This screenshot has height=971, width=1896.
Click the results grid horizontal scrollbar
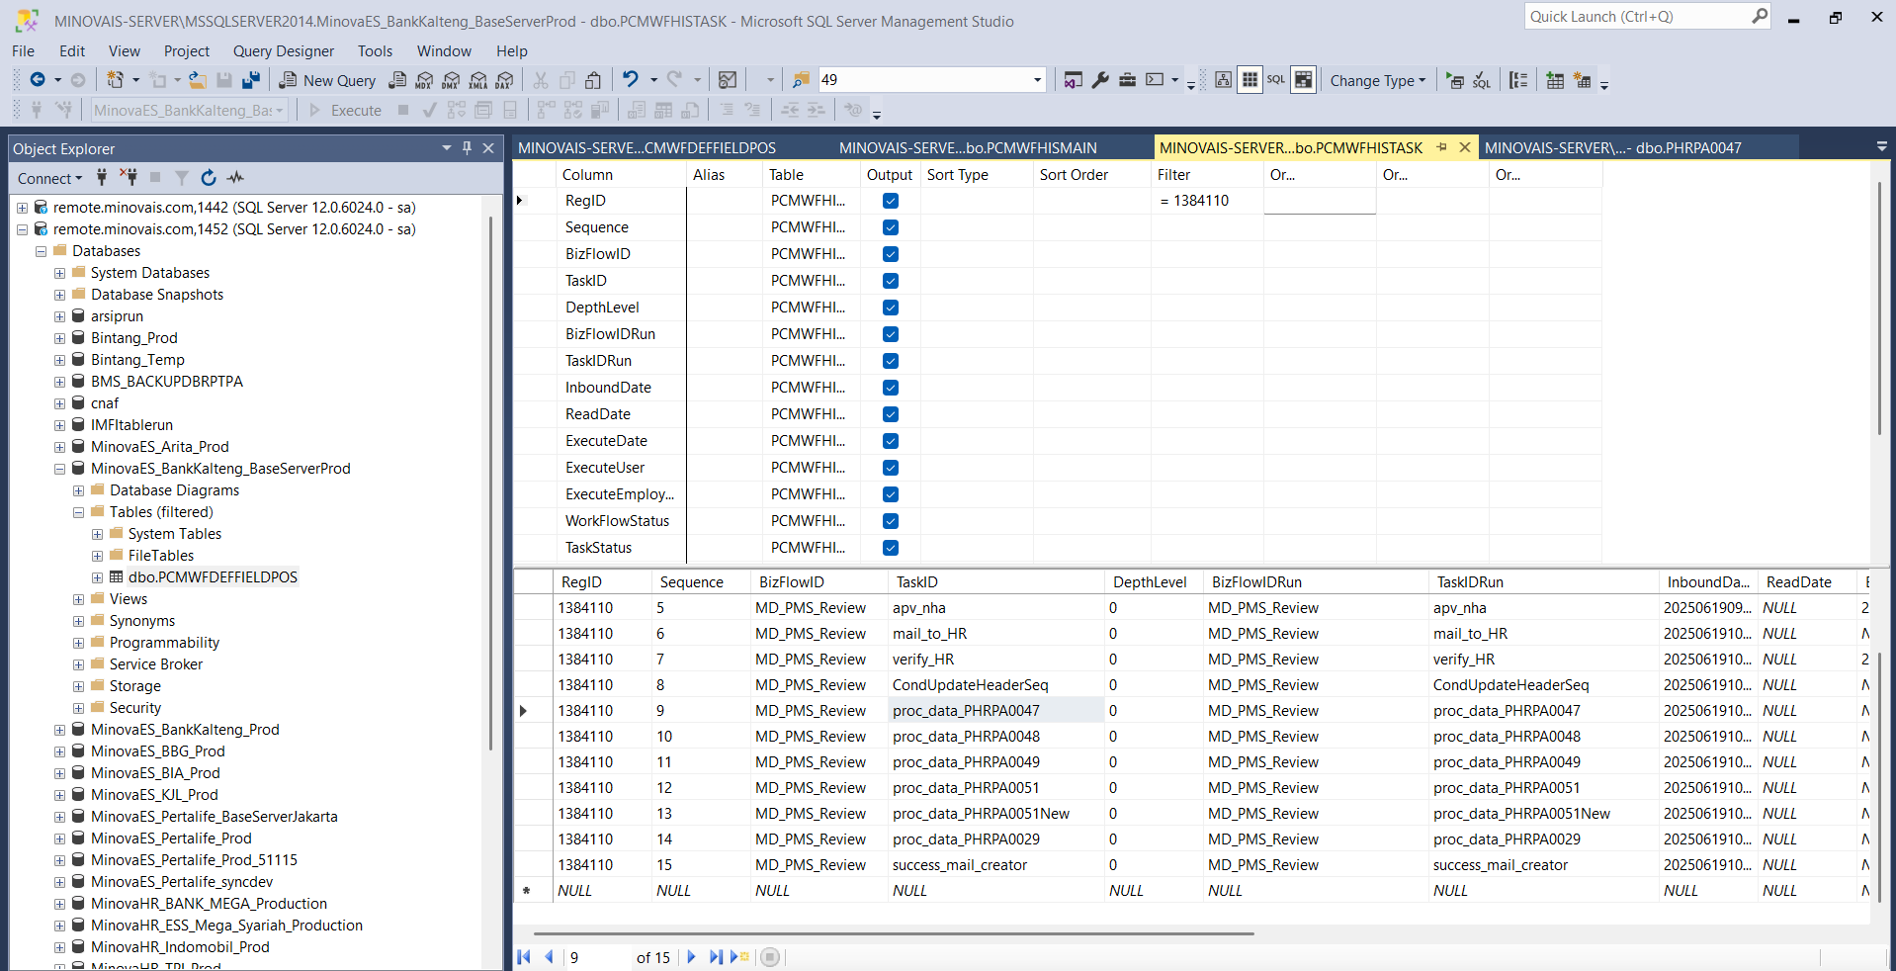point(894,933)
